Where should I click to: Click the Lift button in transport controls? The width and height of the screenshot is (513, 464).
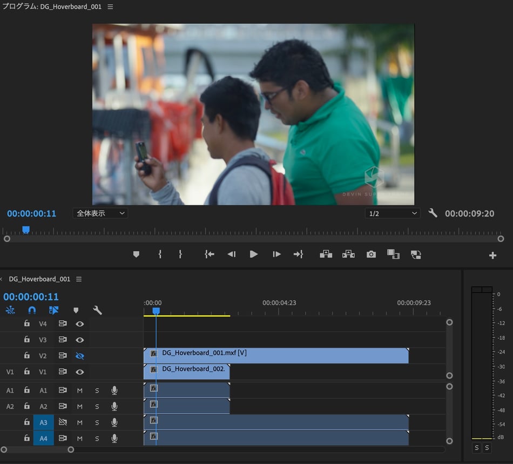(326, 254)
